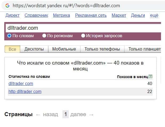Click the Google icon in address bar
This screenshot has width=165, height=127.
7,6
